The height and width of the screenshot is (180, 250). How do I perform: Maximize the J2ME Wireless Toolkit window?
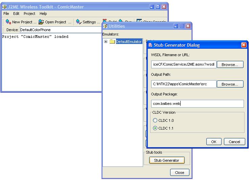point(158,7)
